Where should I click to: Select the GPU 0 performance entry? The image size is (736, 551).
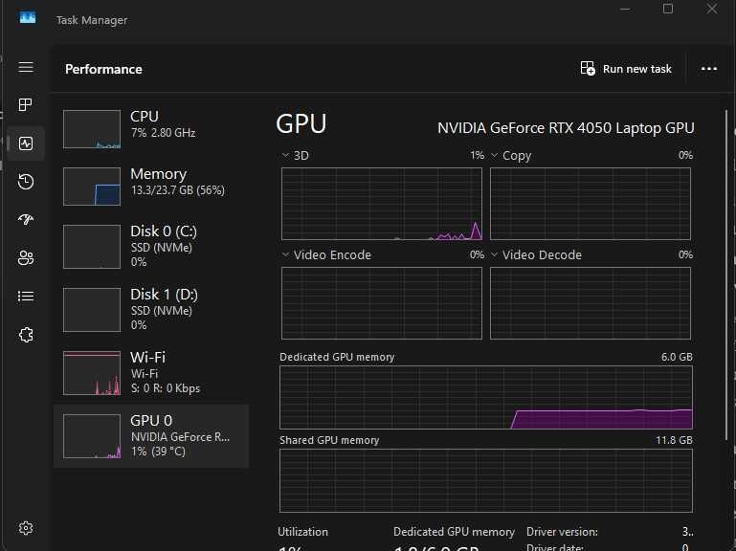pyautogui.click(x=151, y=436)
